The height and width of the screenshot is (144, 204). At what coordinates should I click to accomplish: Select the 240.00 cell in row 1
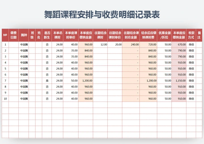point(131,45)
